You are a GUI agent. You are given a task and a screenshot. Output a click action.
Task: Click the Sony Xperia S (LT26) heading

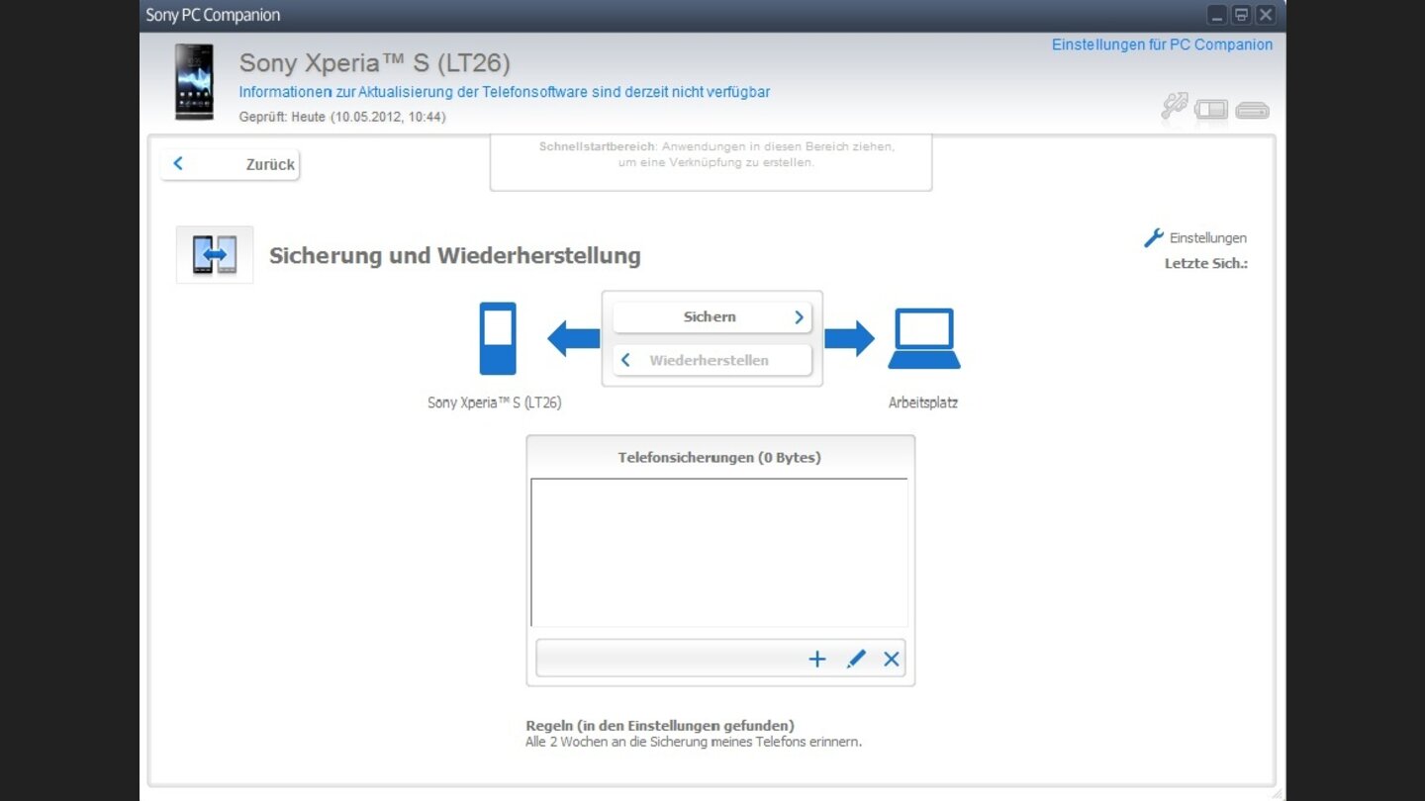375,63
